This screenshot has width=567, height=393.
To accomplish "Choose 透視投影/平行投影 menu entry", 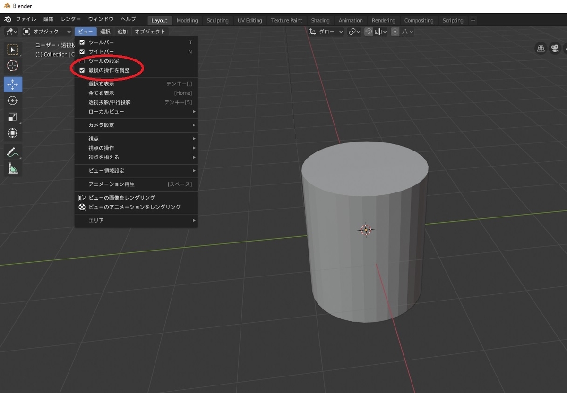I will [x=136, y=102].
